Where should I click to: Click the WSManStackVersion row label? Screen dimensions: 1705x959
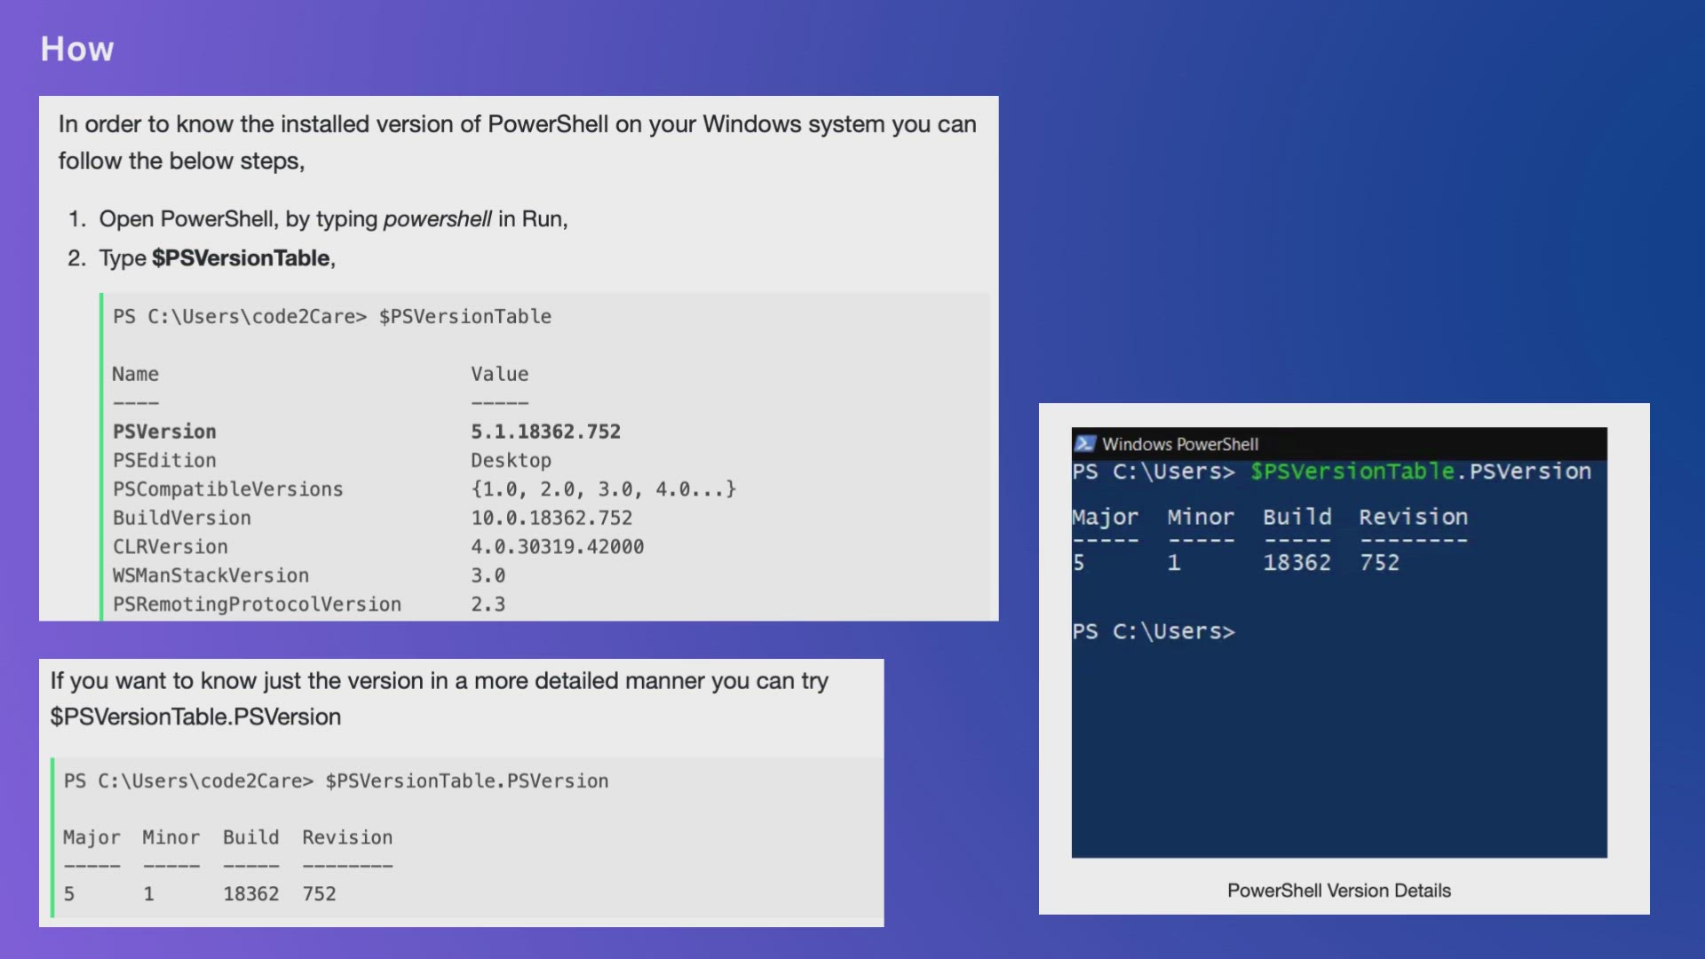click(x=210, y=576)
